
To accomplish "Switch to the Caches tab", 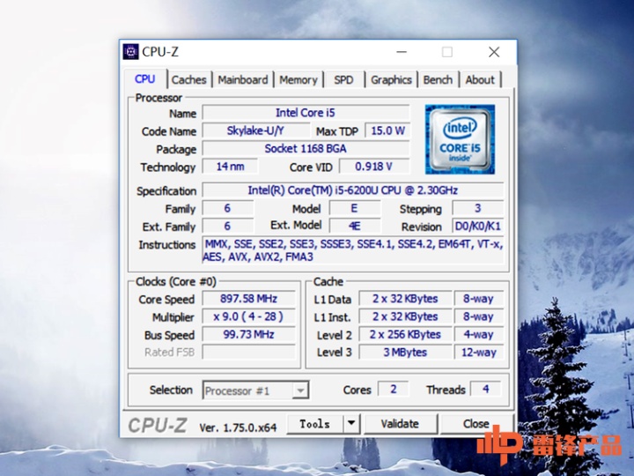I will point(188,79).
